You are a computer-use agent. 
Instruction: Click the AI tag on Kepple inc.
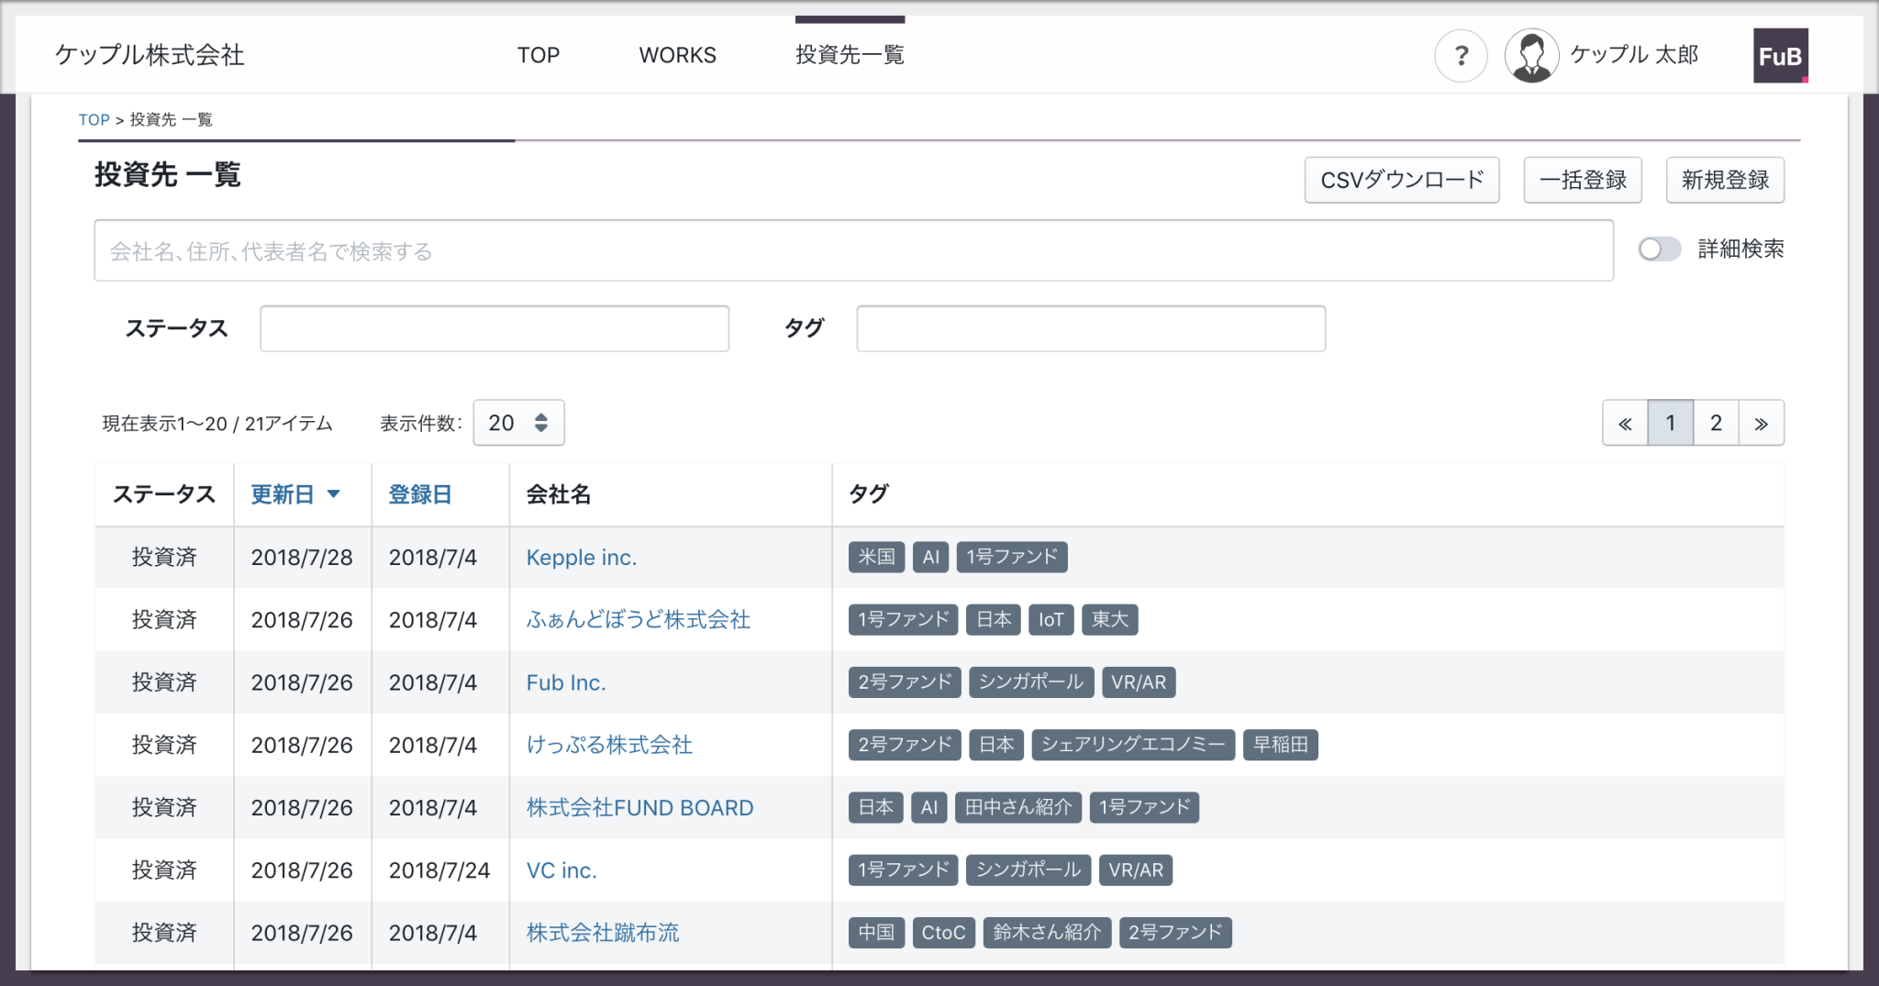pyautogui.click(x=930, y=557)
